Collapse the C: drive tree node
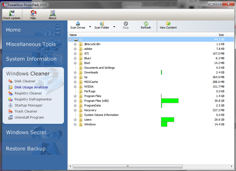Viewport: 236px width, 171px height. 70,39
